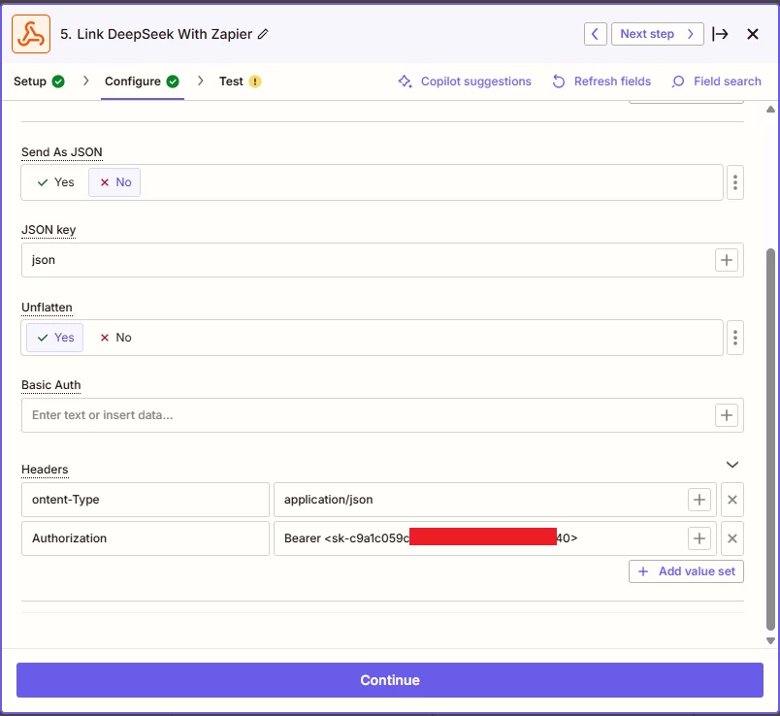Click the Configure green checkmark icon

click(x=173, y=81)
